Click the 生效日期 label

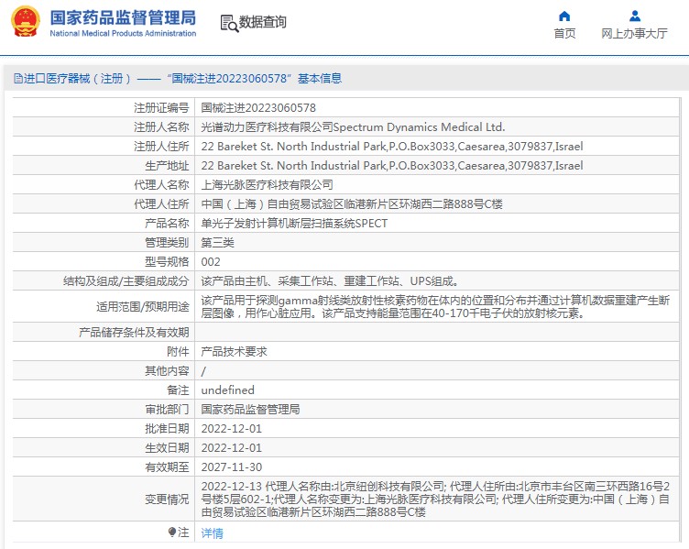tap(167, 448)
